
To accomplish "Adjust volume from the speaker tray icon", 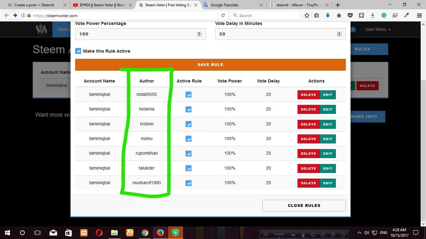I will tap(367, 233).
